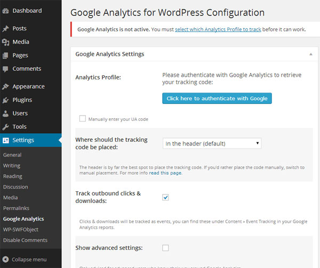The image size is (320, 268).
Task: Select Google Analytics submenu item
Action: coord(23,219)
